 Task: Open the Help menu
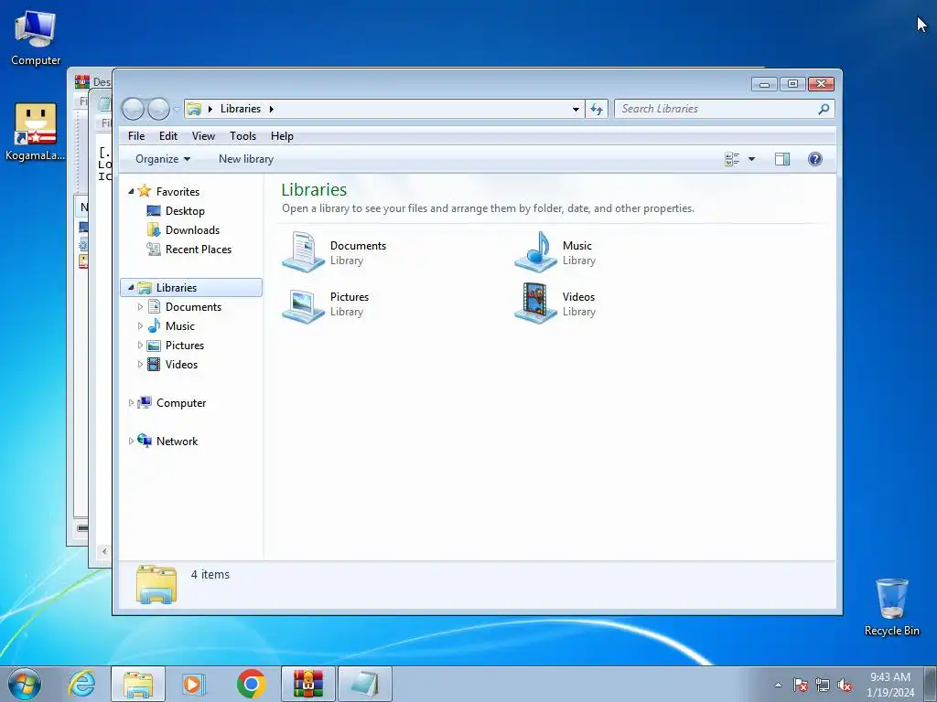[282, 136]
